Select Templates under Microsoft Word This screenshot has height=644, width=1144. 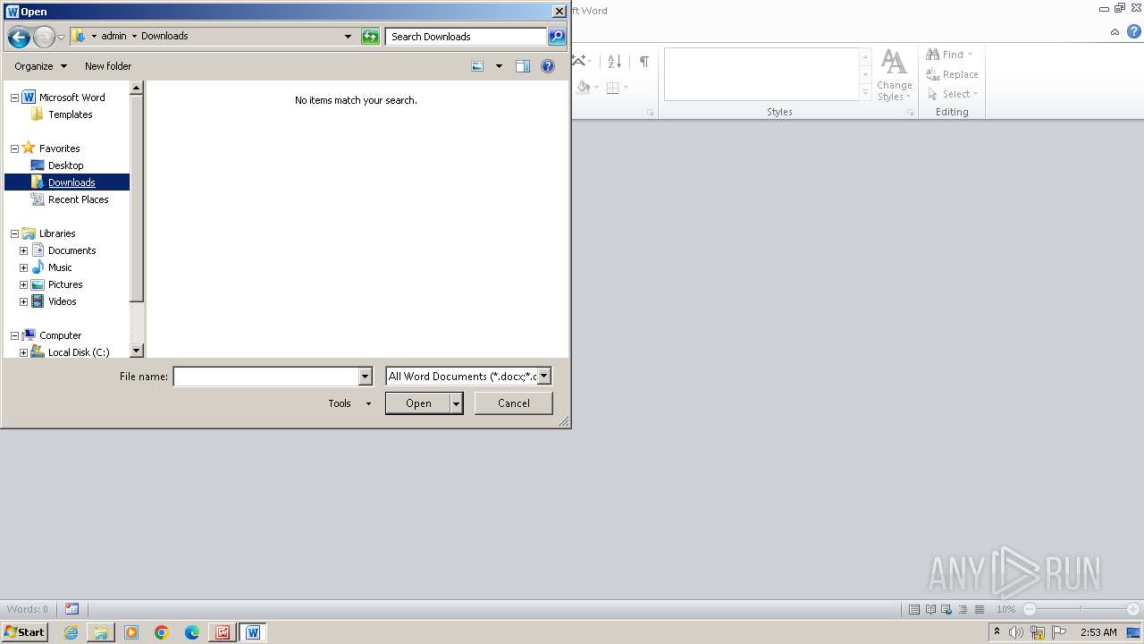tap(70, 114)
